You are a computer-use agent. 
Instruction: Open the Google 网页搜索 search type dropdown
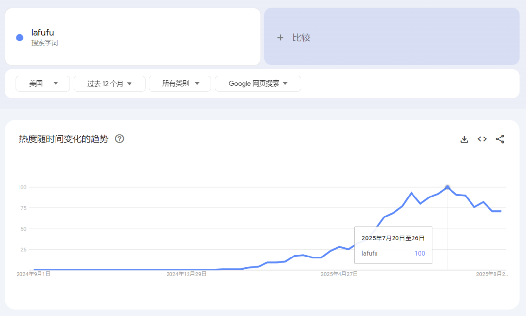(258, 83)
